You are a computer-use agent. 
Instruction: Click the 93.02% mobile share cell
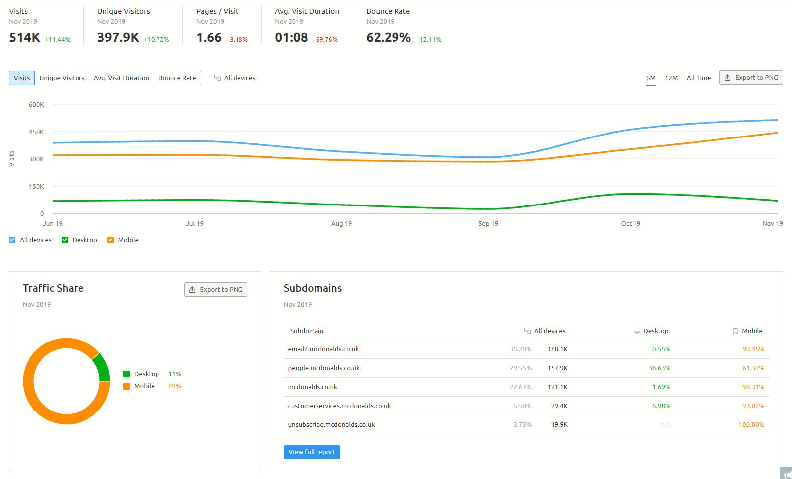click(753, 406)
